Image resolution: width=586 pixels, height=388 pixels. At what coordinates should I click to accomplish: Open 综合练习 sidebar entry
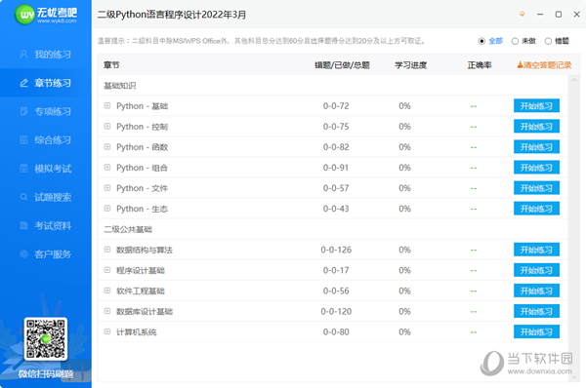pos(46,140)
